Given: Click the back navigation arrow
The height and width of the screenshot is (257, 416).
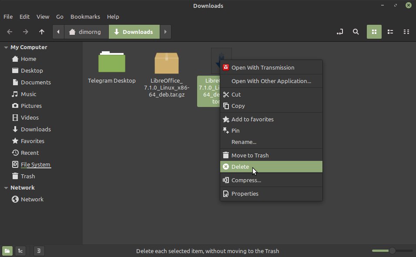Looking at the screenshot, I should point(10,32).
